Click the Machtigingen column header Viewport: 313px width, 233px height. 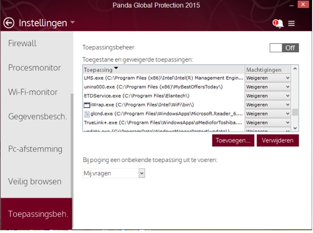pyautogui.click(x=268, y=69)
